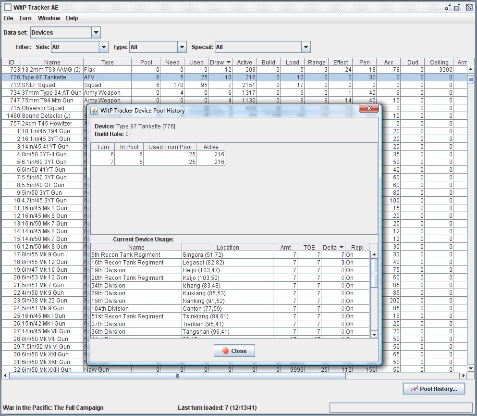Click the Pool History button
Screen dimensions: 477x416
(x=434, y=389)
